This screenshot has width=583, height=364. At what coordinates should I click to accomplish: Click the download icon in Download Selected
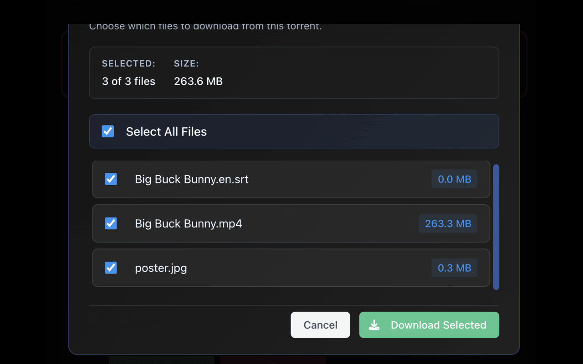pos(374,325)
